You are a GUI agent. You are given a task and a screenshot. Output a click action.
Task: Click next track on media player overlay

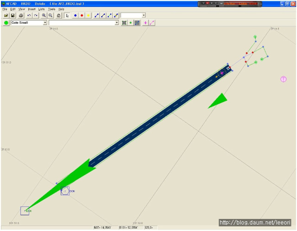[x=216, y=3]
